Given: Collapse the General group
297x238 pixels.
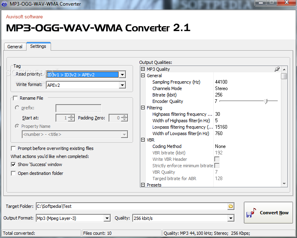Looking at the screenshot, I should 143,76.
